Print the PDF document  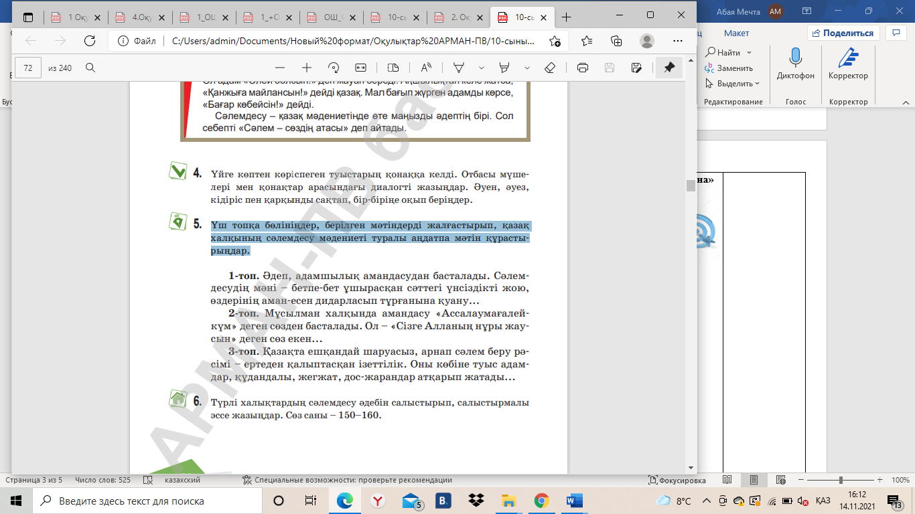tap(583, 68)
